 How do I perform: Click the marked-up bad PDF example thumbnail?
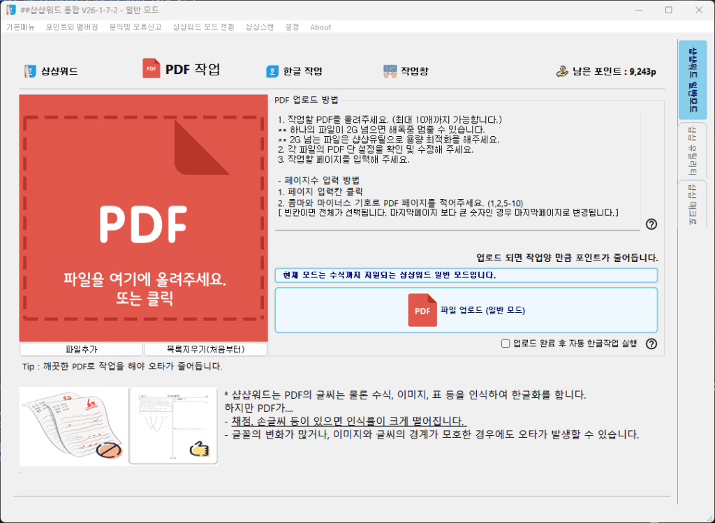[72, 425]
